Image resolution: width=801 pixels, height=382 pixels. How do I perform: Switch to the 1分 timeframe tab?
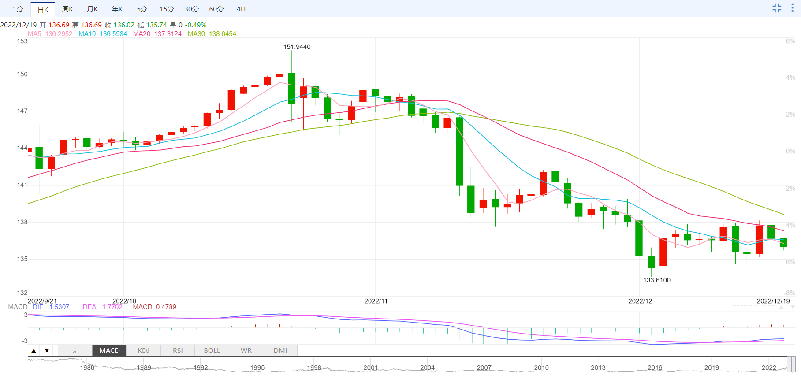point(18,9)
